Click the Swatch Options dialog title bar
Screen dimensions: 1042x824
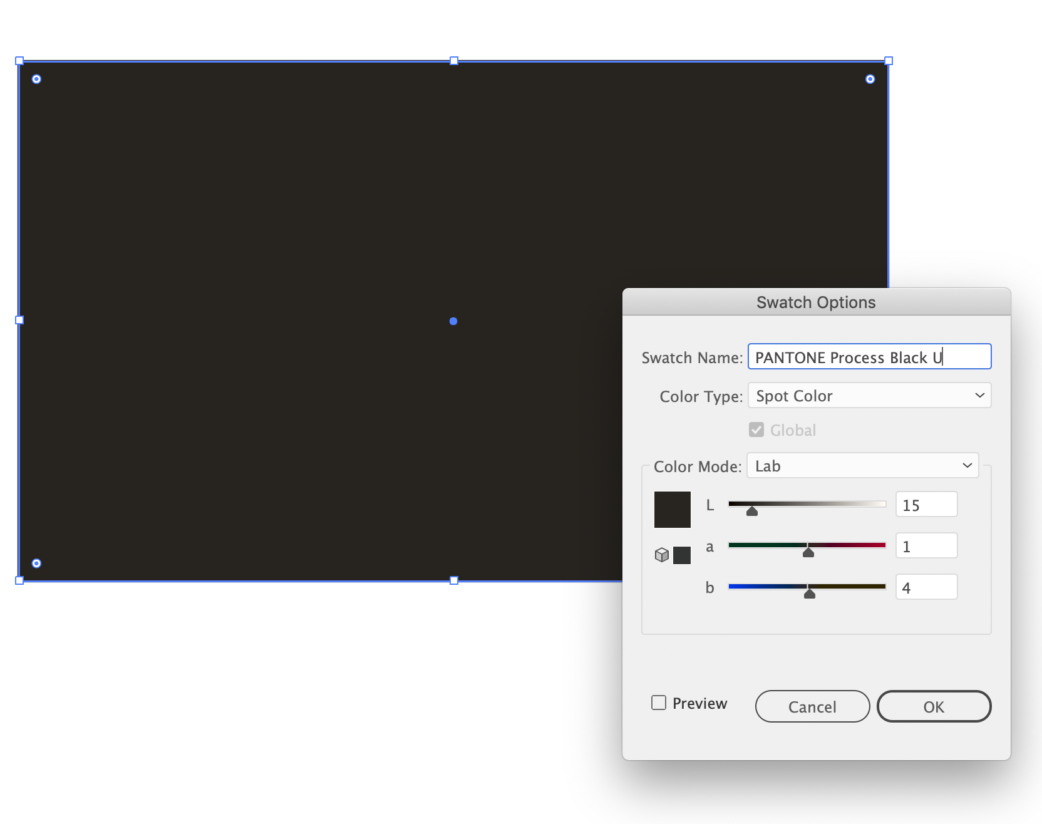(815, 302)
